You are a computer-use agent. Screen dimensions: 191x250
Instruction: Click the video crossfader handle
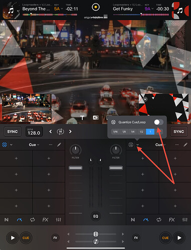[x=96, y=234]
